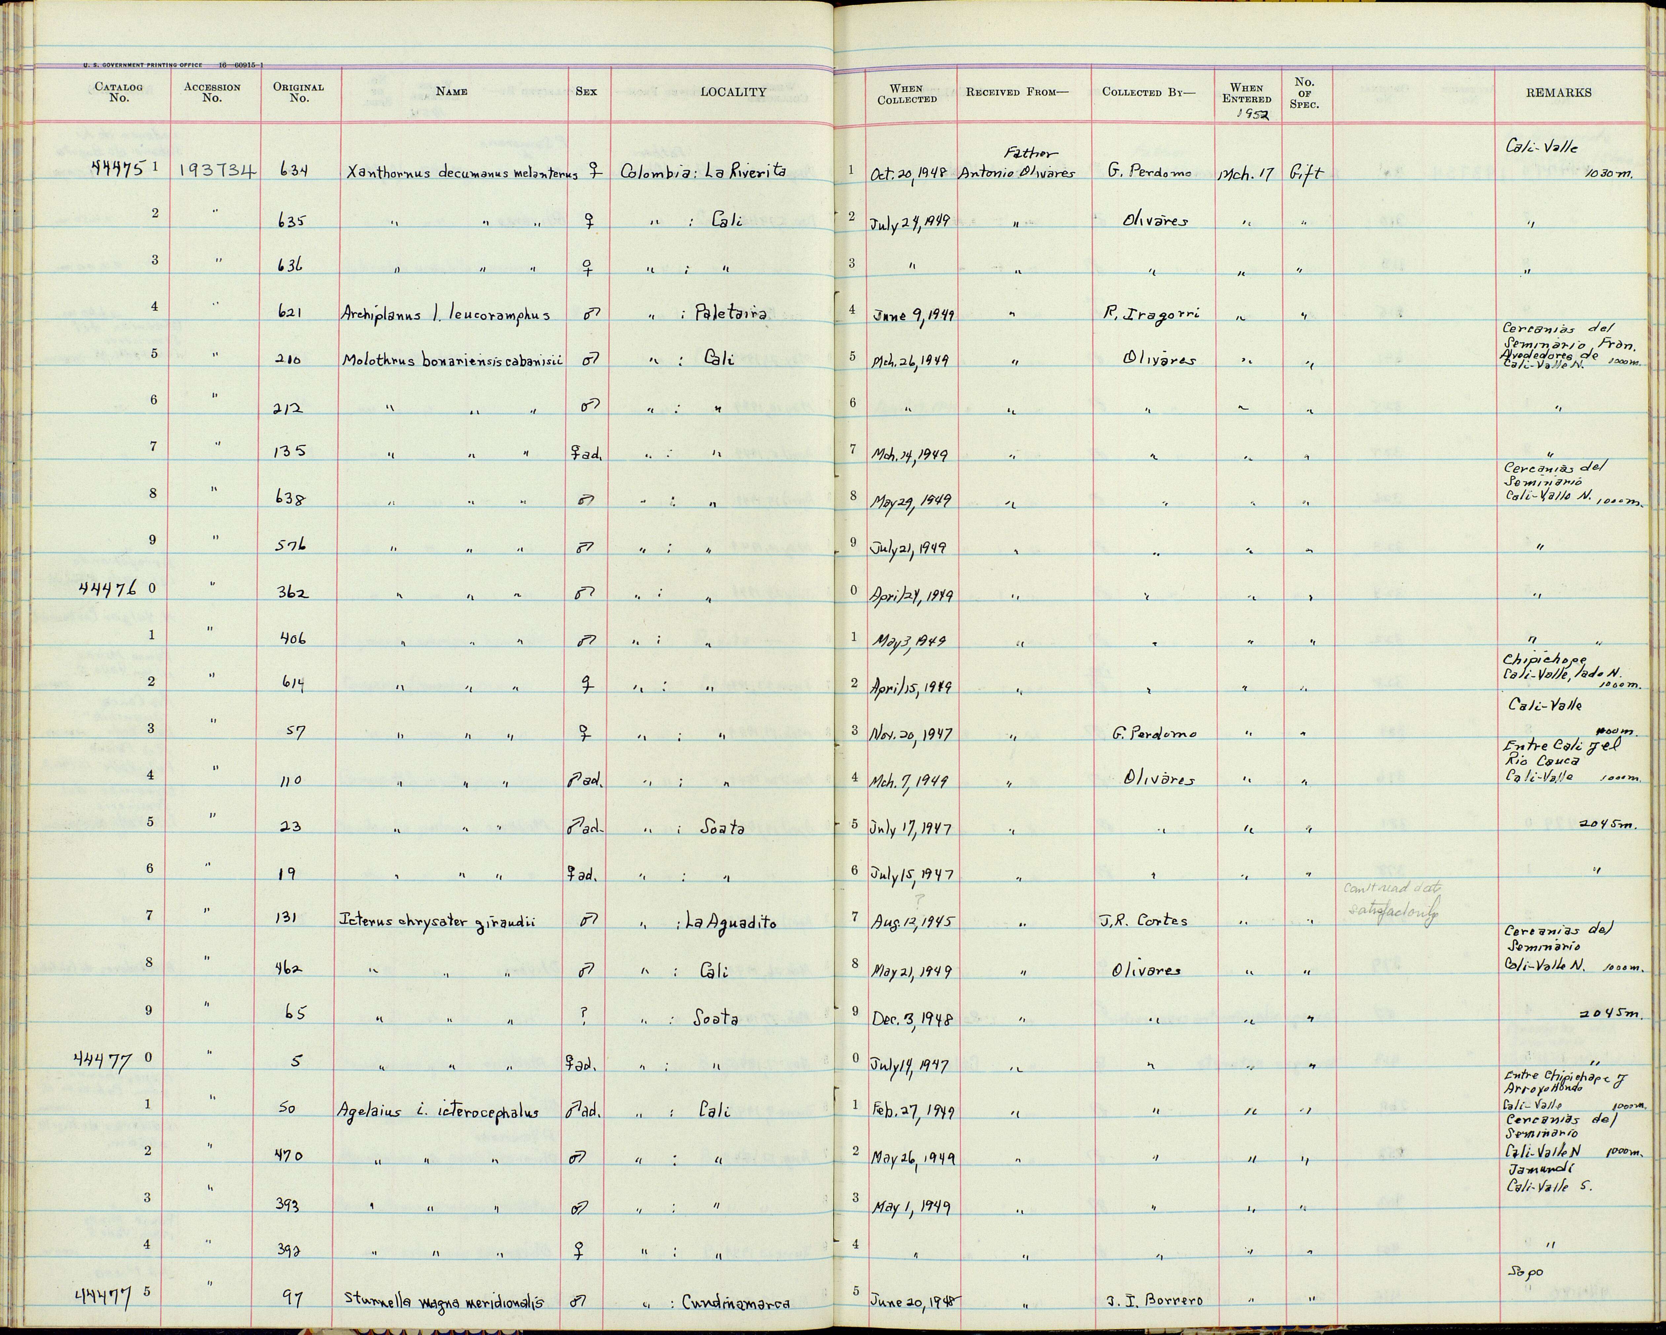Image resolution: width=1666 pixels, height=1335 pixels.
Task: Click "Antonio Olivares" in Received From column
Action: [1016, 173]
